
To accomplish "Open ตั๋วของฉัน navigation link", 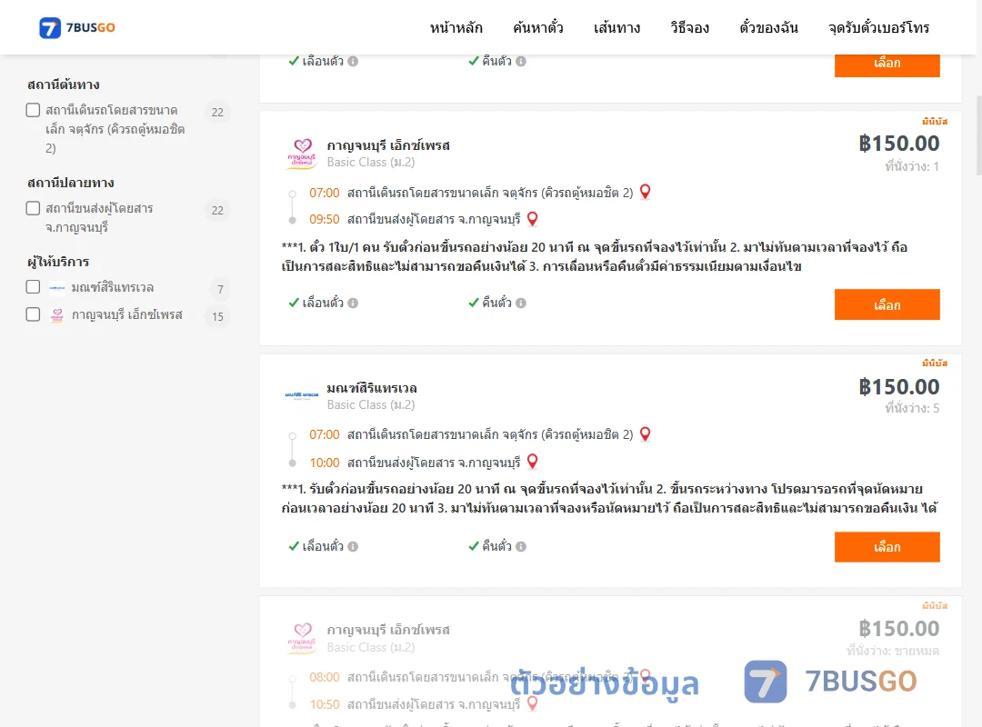I will pyautogui.click(x=768, y=27).
